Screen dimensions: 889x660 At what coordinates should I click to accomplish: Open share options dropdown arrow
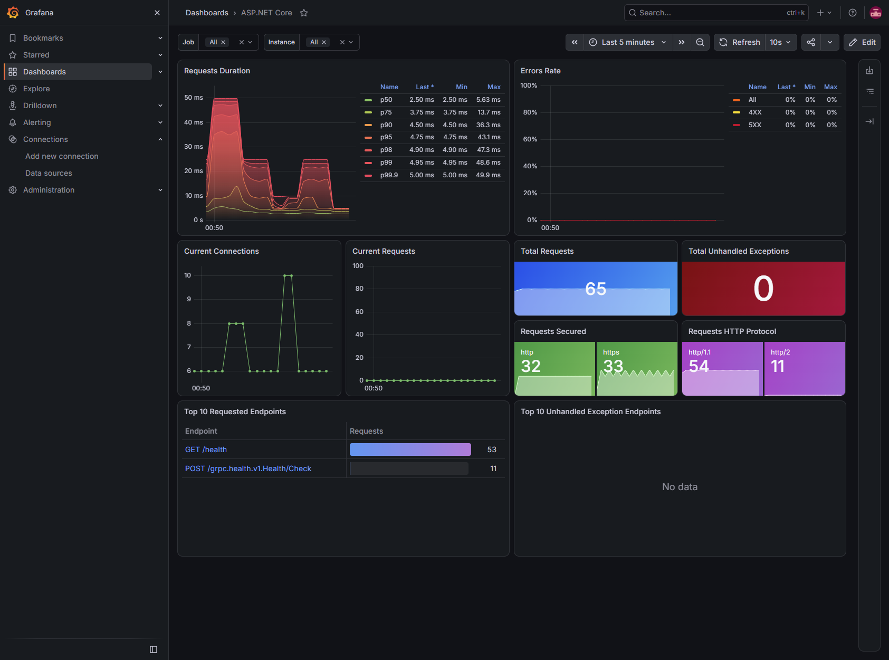tap(830, 42)
